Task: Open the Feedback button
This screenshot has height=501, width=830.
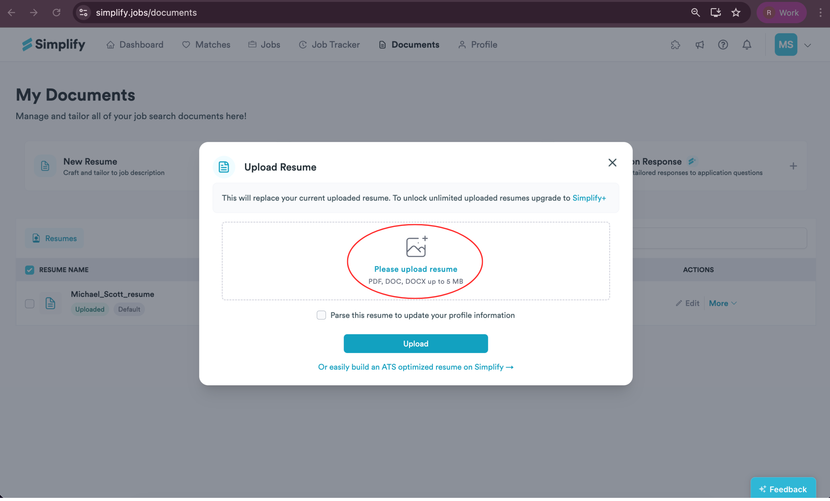Action: 783,488
